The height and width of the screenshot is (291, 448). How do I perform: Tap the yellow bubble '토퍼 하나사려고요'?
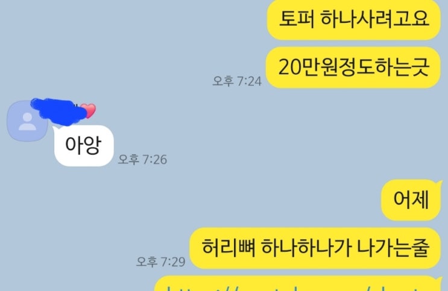(x=354, y=19)
